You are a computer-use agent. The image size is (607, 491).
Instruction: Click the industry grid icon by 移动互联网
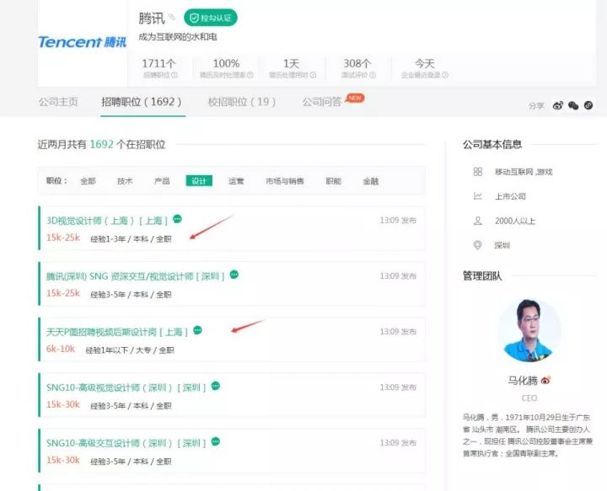tap(478, 172)
